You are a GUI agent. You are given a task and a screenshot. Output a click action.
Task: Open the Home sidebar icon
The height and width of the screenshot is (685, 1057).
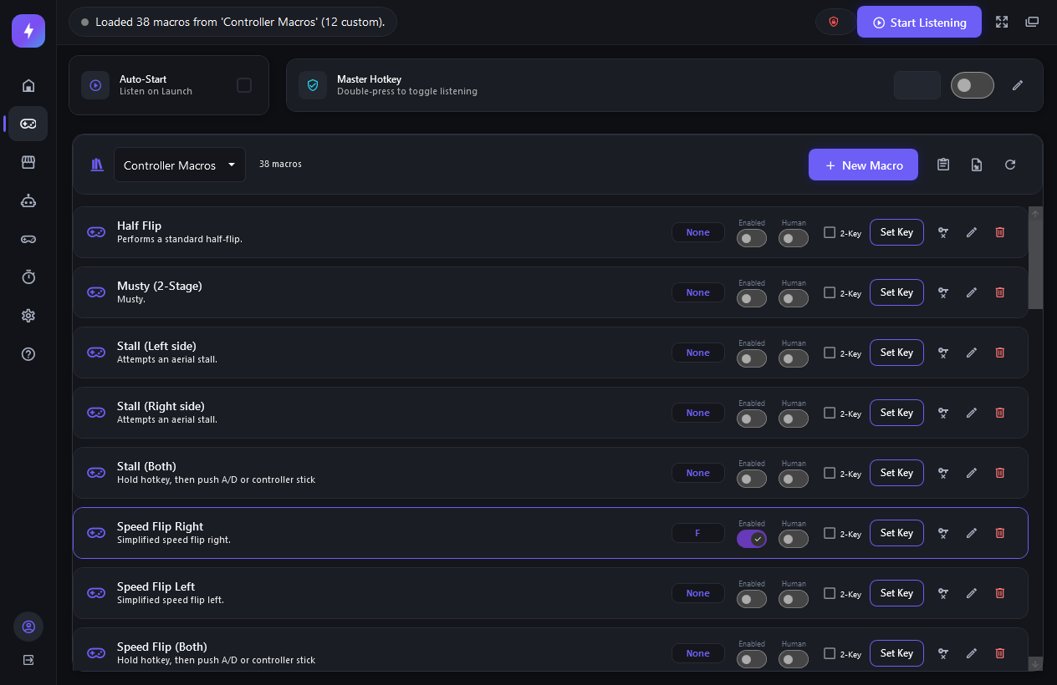pyautogui.click(x=28, y=85)
